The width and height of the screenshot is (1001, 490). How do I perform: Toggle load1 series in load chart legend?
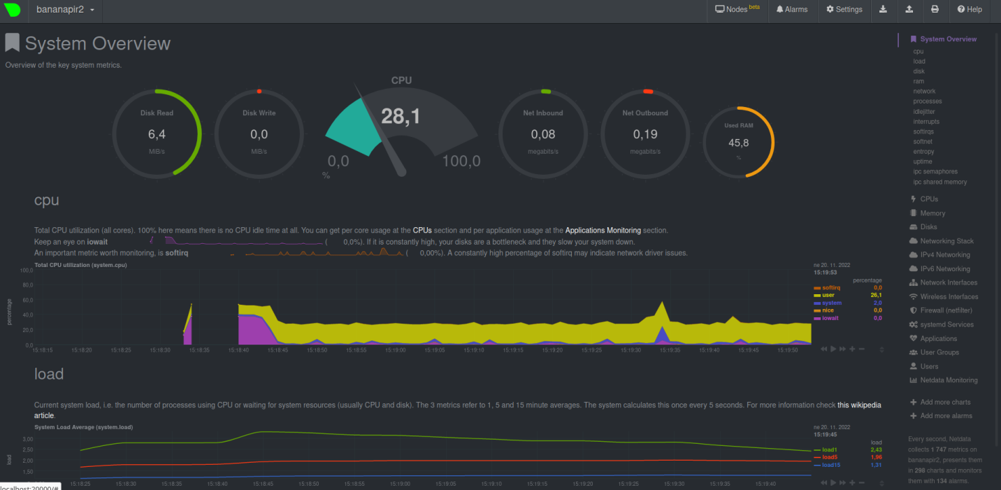tap(829, 449)
